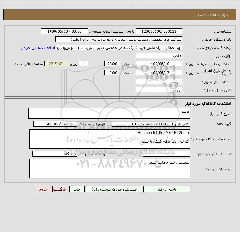Image resolution: width=240 pixels, height=232 pixels.
Task: Click the label نام دستگاه خریدار
Action: [x=217, y=40]
